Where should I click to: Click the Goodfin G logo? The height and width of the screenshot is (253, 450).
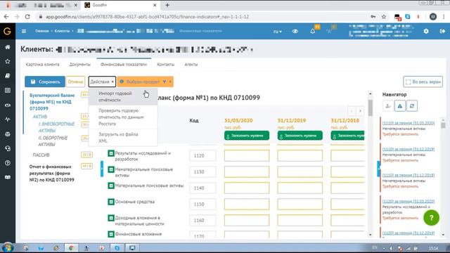point(7,31)
